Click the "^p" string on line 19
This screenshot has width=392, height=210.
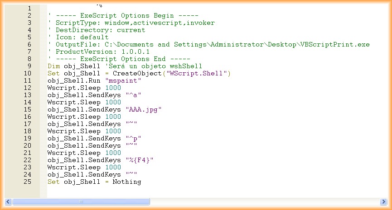(x=131, y=139)
